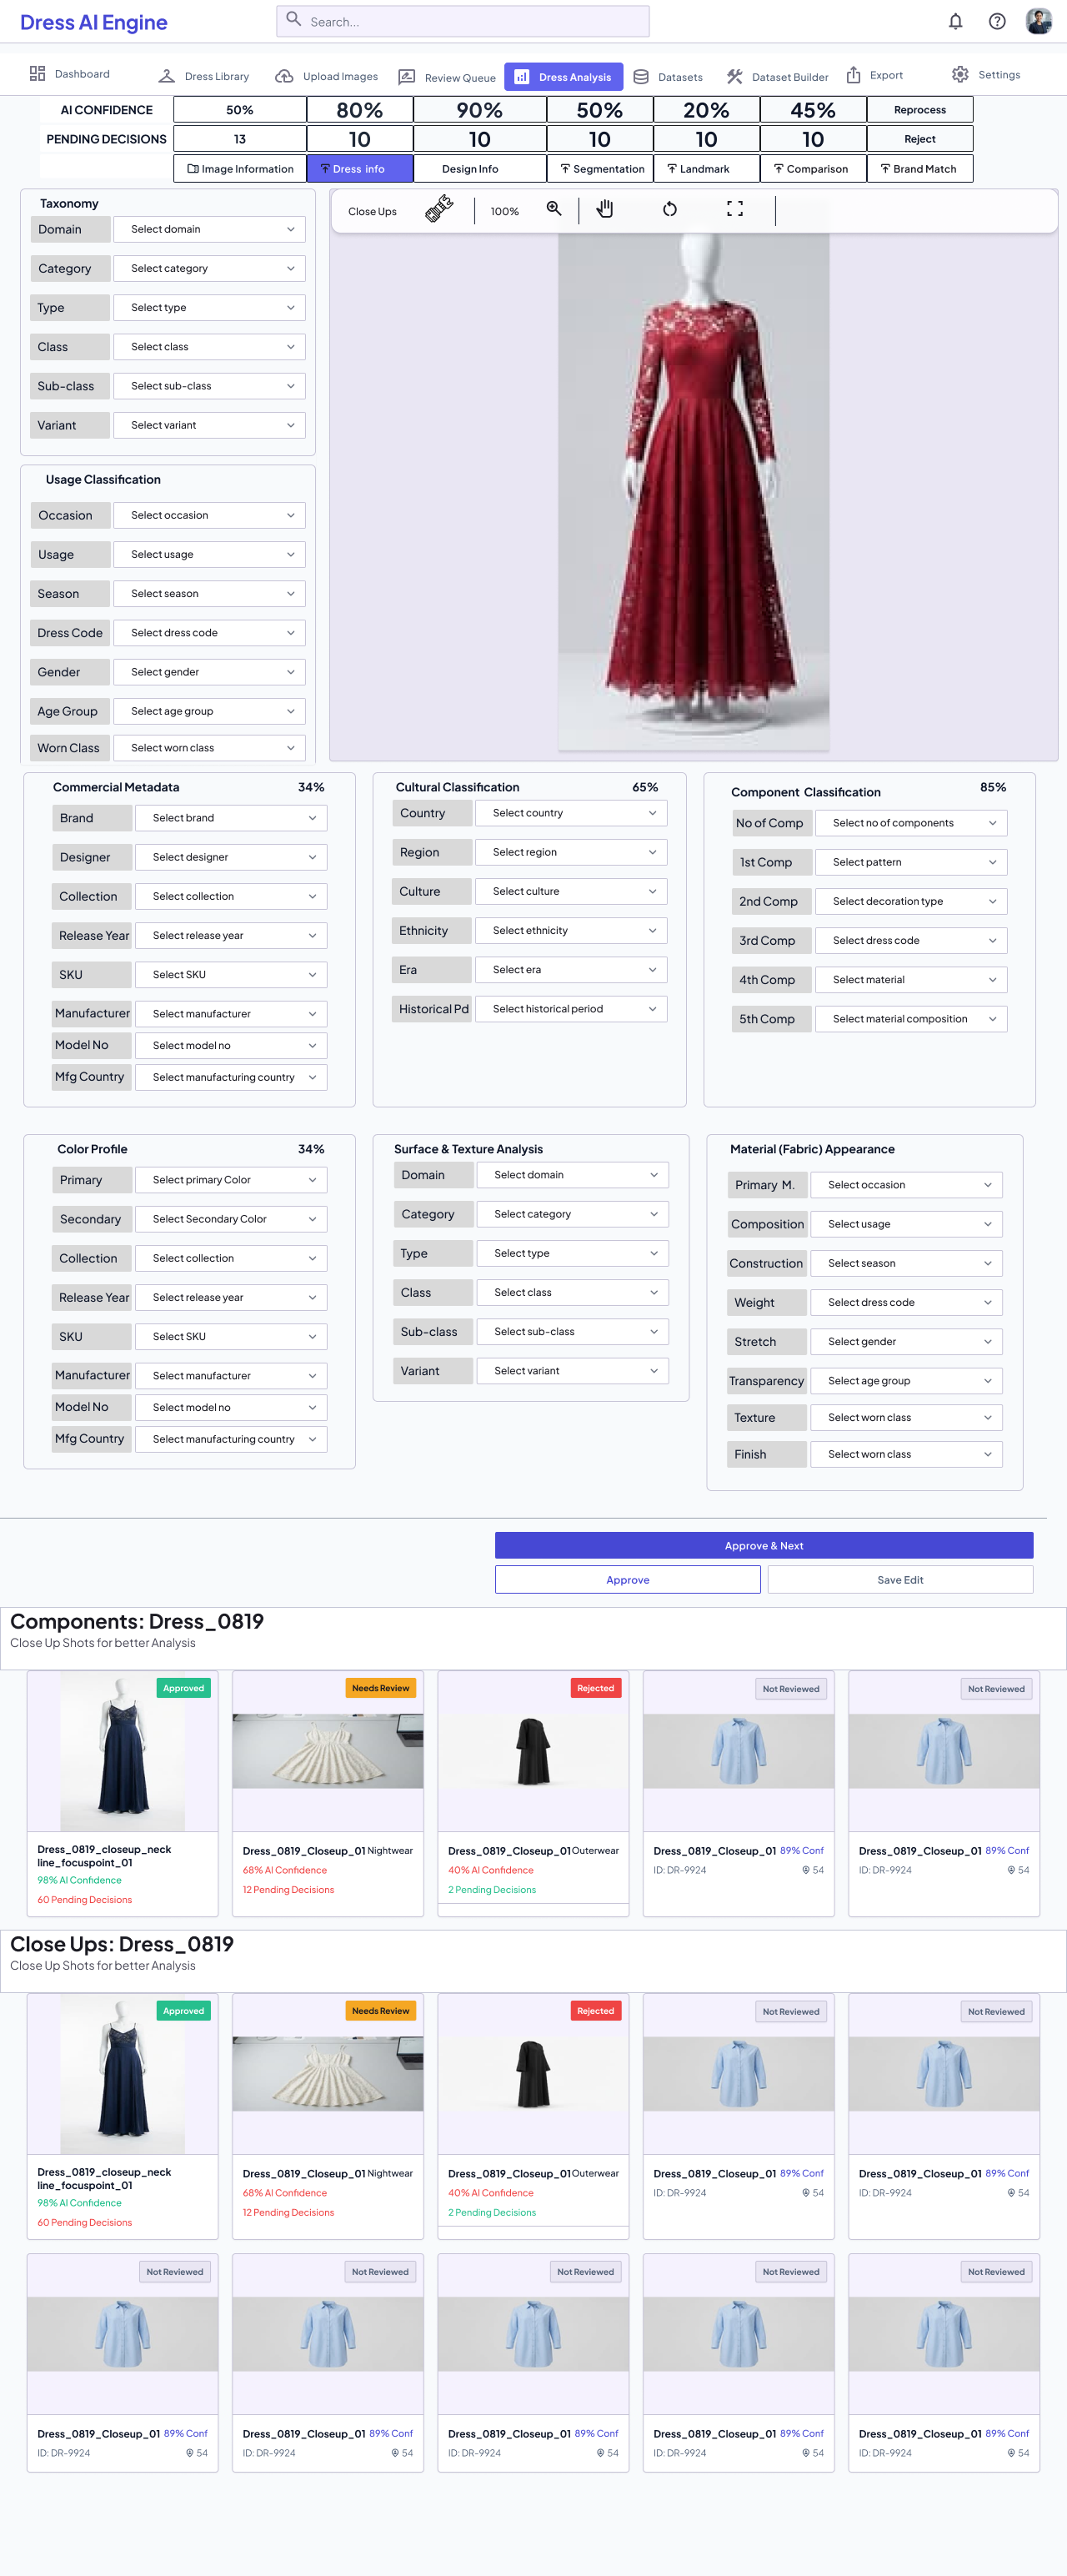Click the help question mark icon
The height and width of the screenshot is (2576, 1067).
[997, 22]
